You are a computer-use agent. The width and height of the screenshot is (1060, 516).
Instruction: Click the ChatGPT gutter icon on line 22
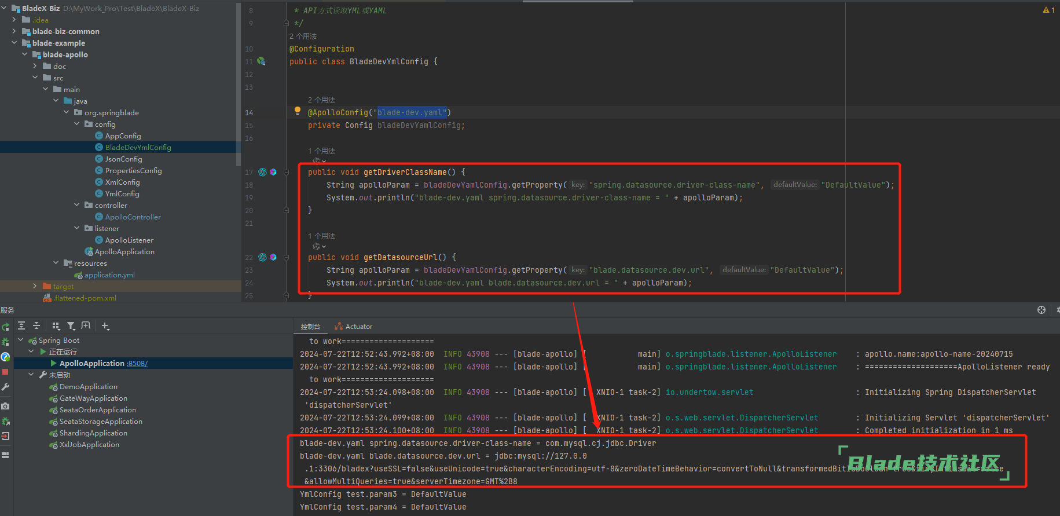(x=262, y=257)
